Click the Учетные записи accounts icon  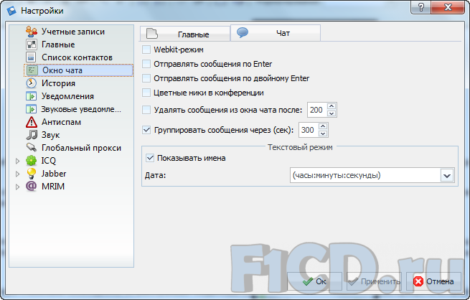(x=31, y=32)
